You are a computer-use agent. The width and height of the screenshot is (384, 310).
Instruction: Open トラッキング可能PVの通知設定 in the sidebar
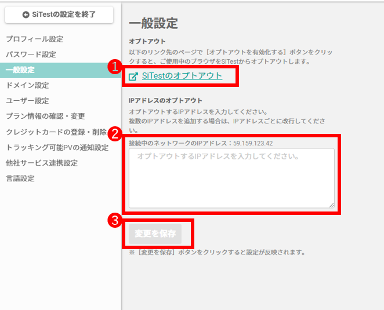coord(57,147)
